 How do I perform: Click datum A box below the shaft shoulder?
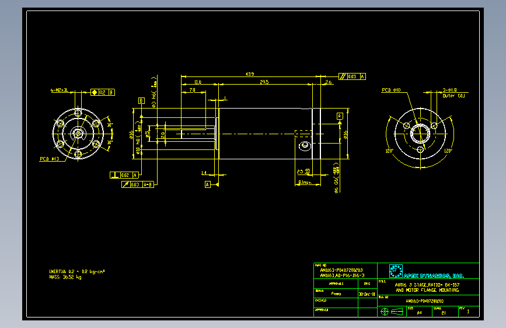(x=208, y=184)
